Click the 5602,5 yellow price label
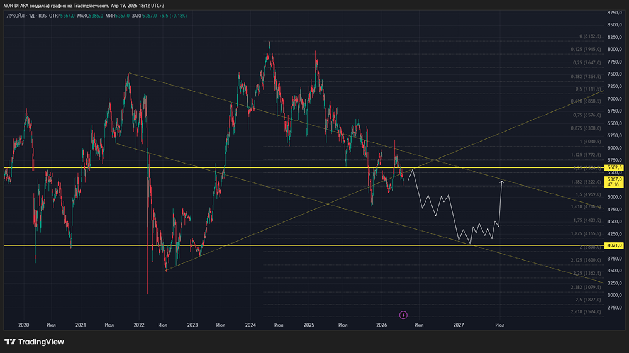Screen dimensions: 629x353 point(613,168)
